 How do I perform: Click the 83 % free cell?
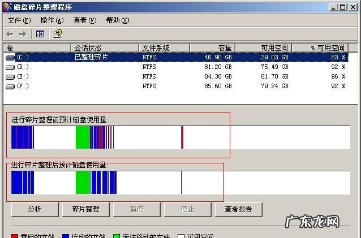pyautogui.click(x=338, y=57)
